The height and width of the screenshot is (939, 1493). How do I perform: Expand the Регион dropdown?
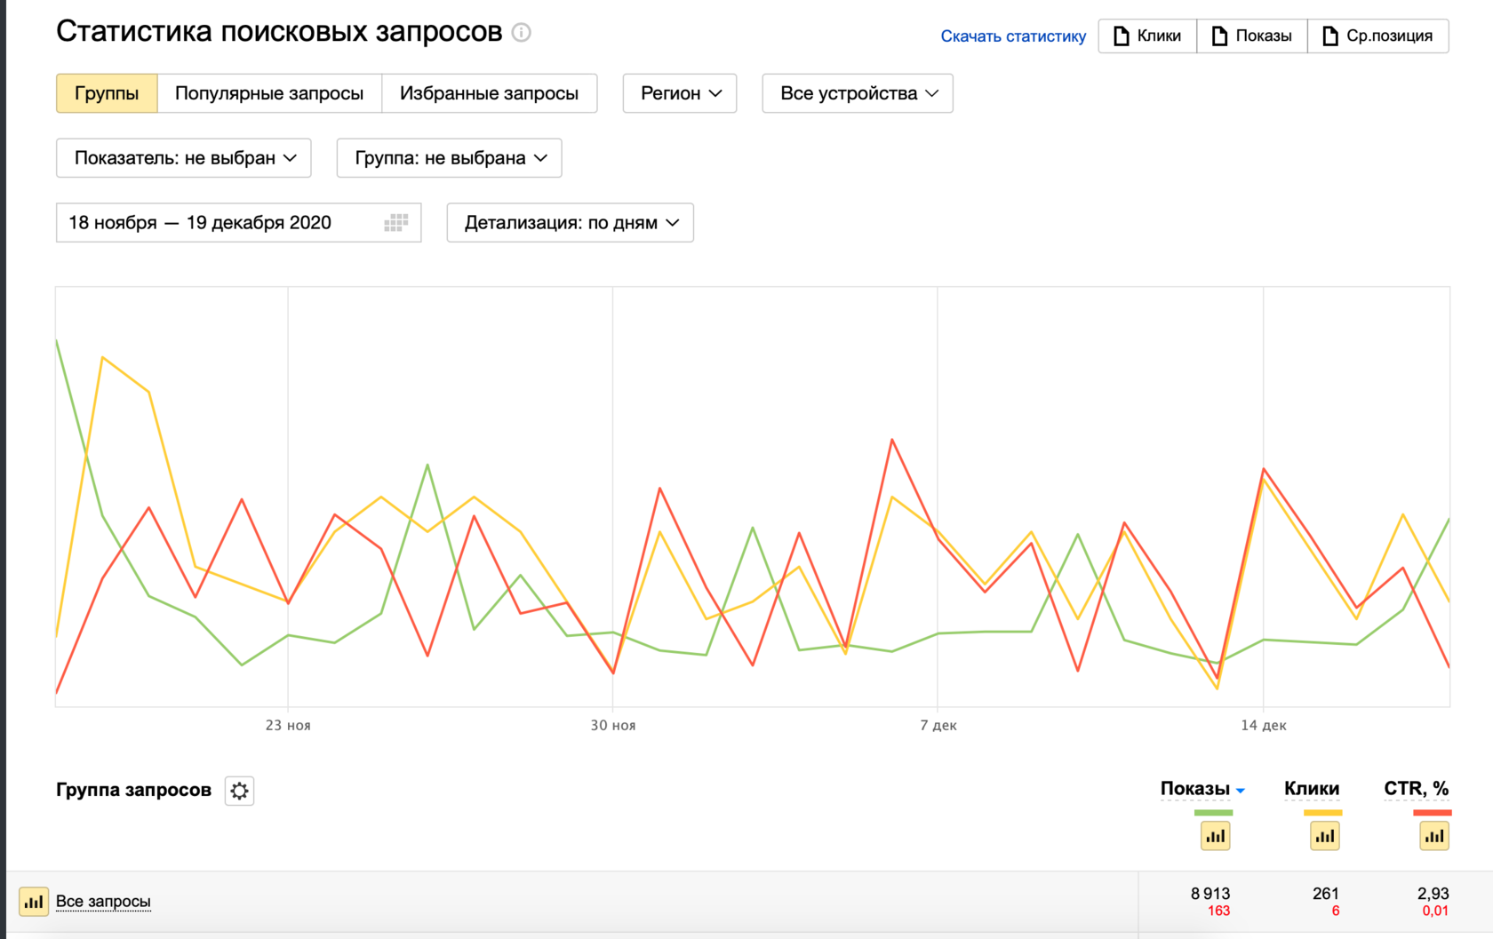[x=680, y=93]
